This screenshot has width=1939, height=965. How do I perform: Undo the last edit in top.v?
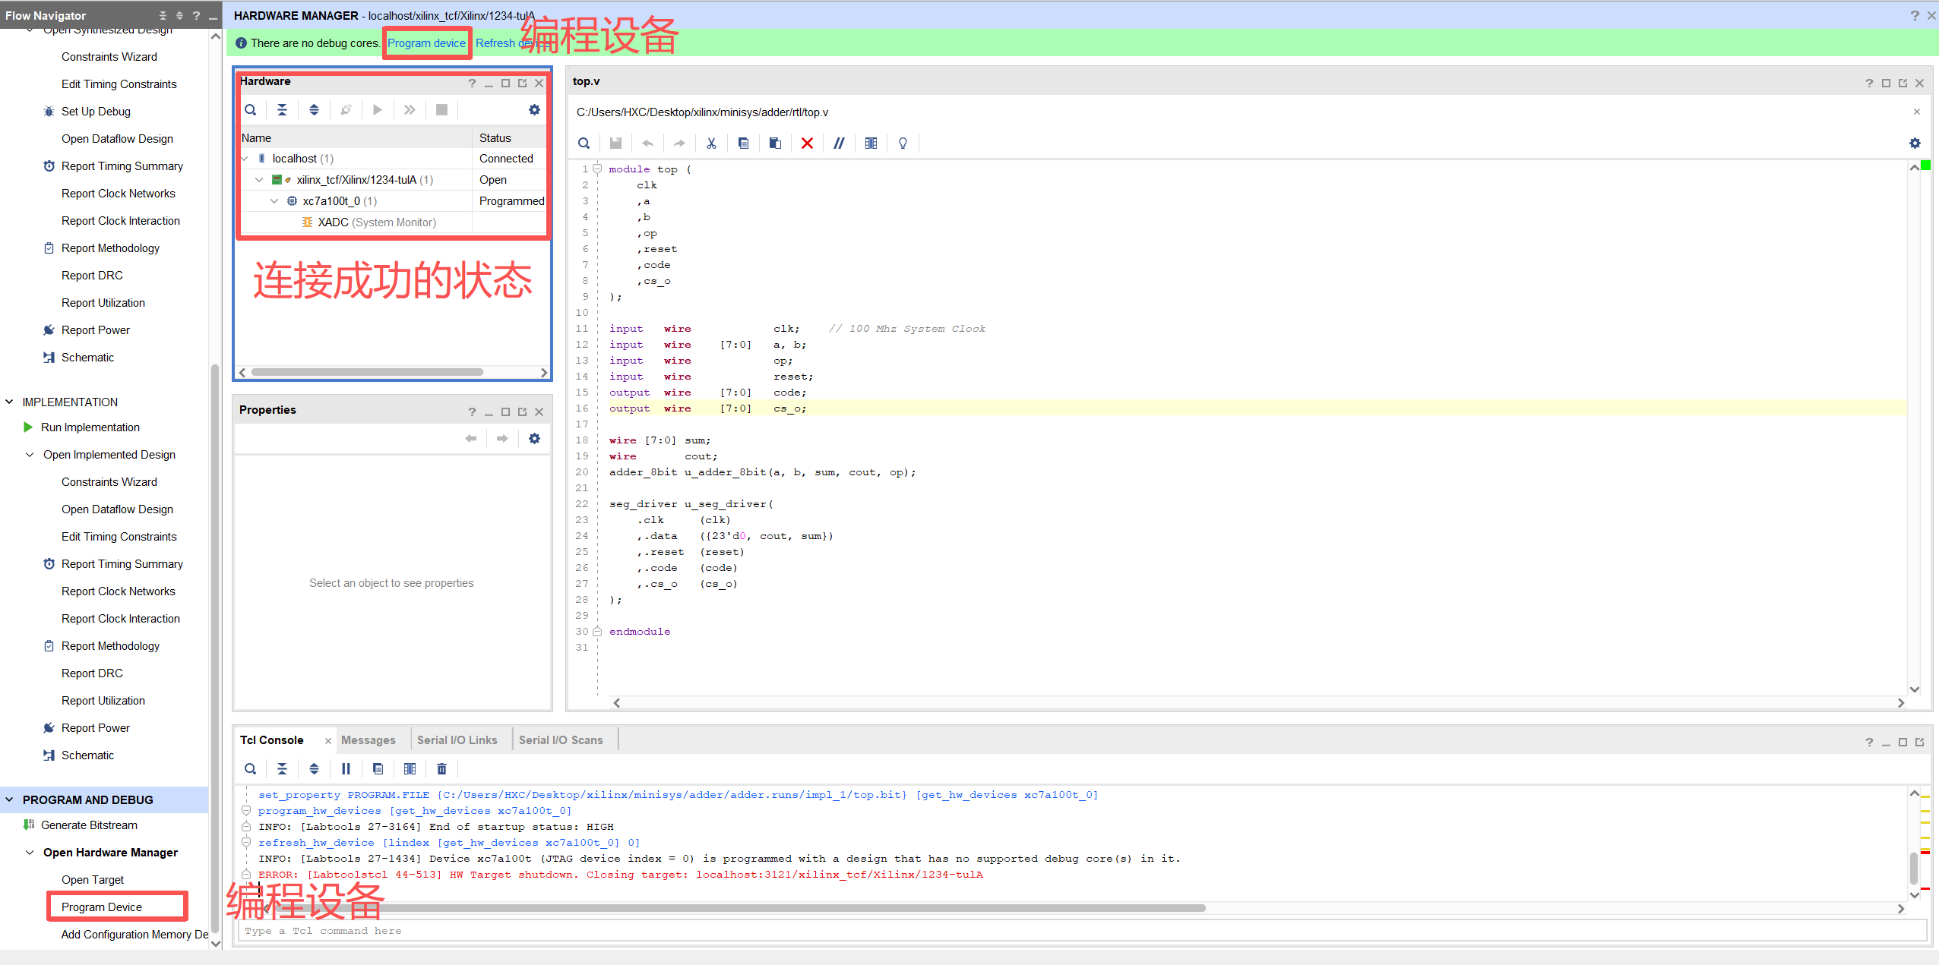pyautogui.click(x=647, y=143)
